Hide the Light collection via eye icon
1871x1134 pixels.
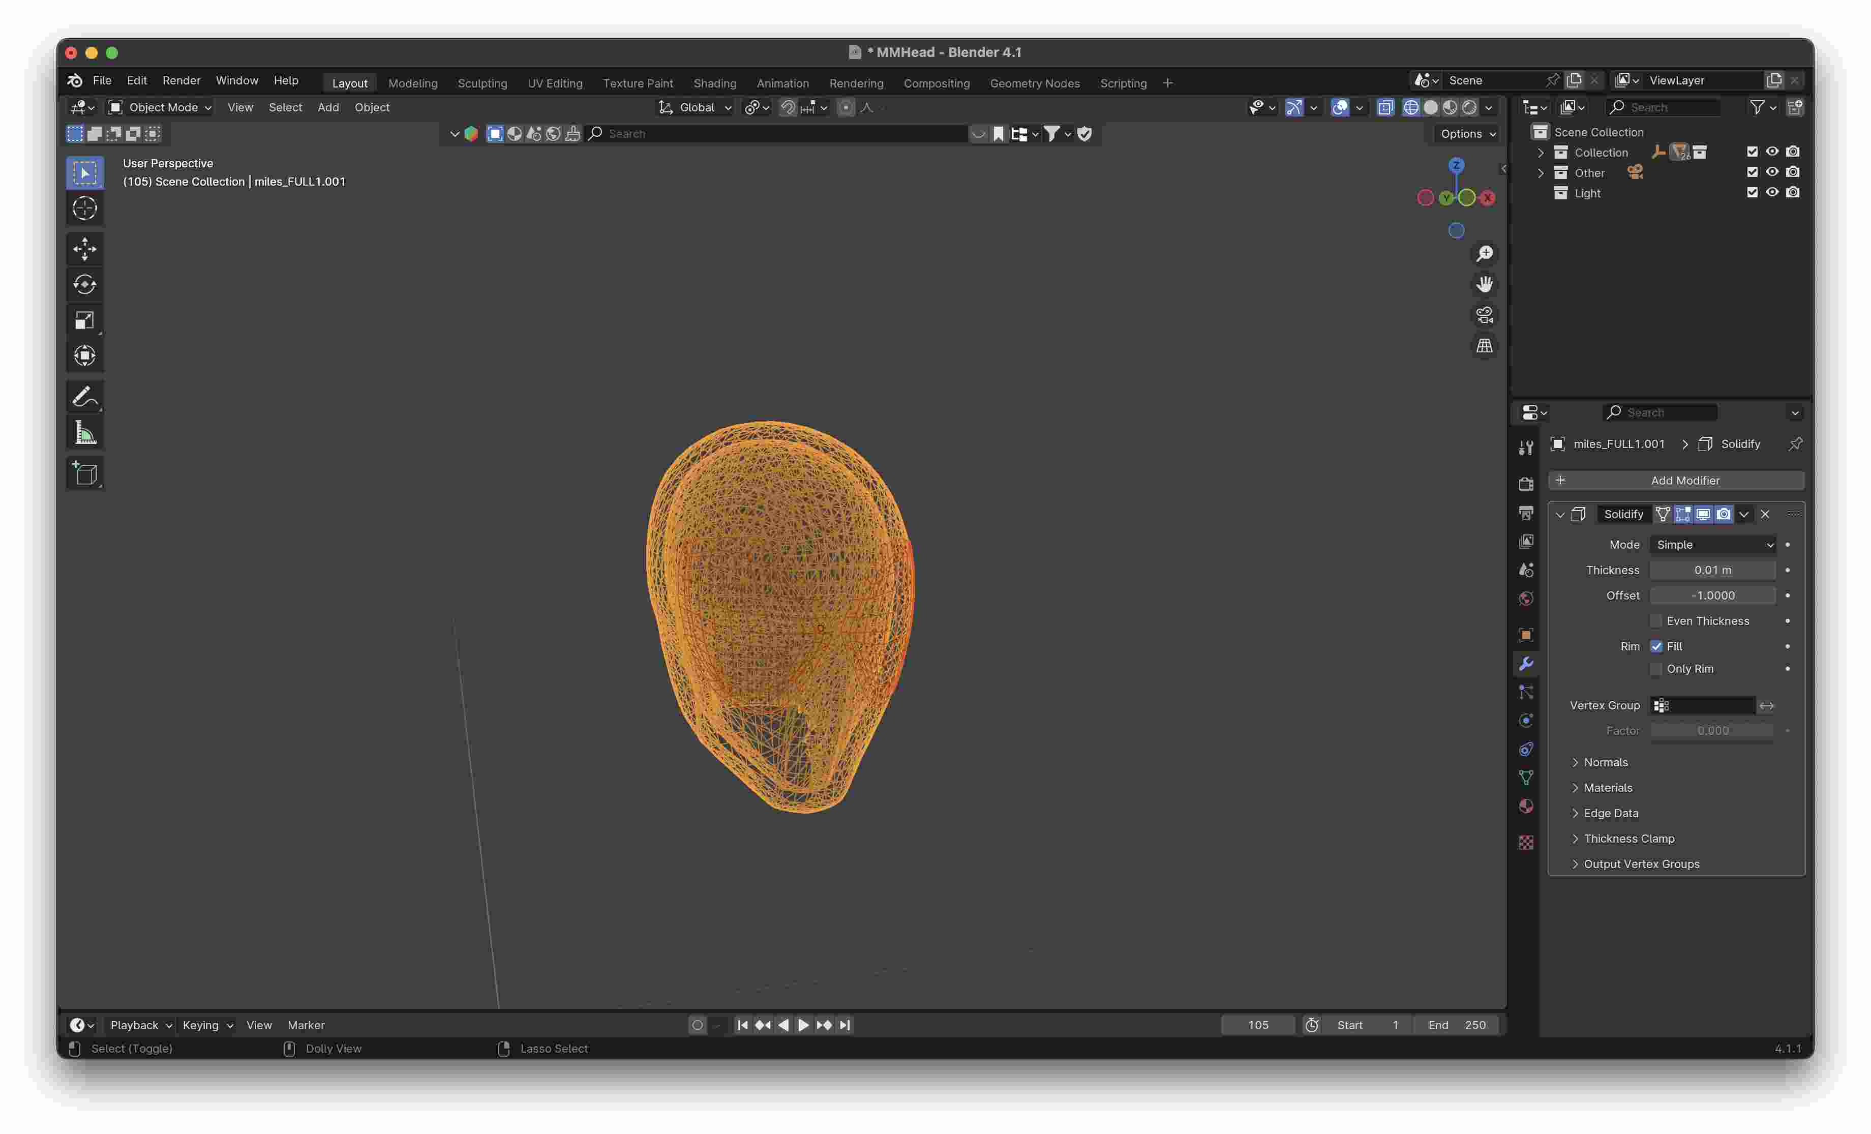tap(1772, 193)
